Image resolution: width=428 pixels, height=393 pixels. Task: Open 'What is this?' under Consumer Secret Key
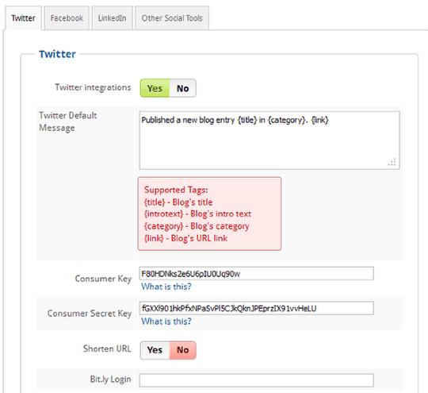tap(166, 321)
